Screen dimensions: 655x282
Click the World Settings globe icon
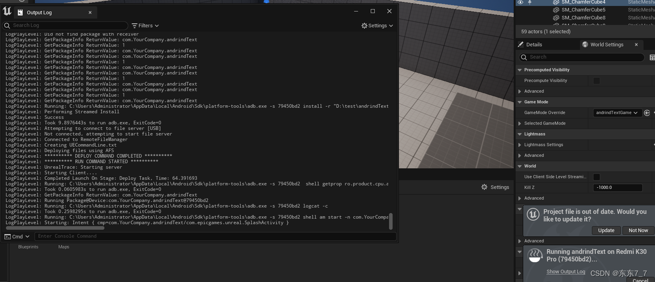click(585, 44)
